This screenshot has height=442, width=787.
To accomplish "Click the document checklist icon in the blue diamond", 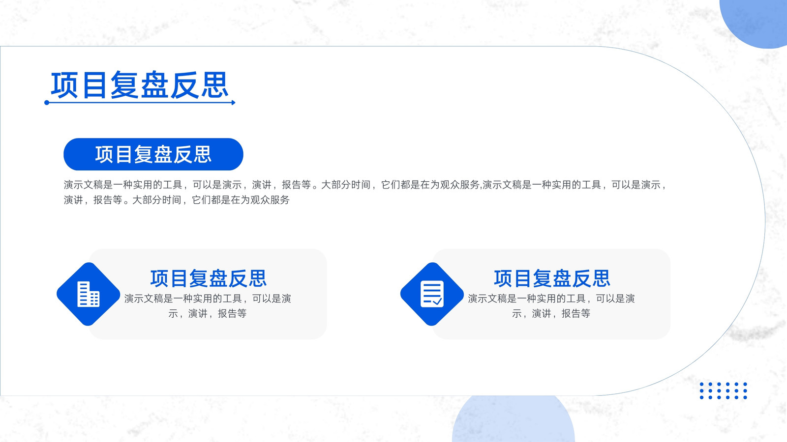I will (432, 294).
